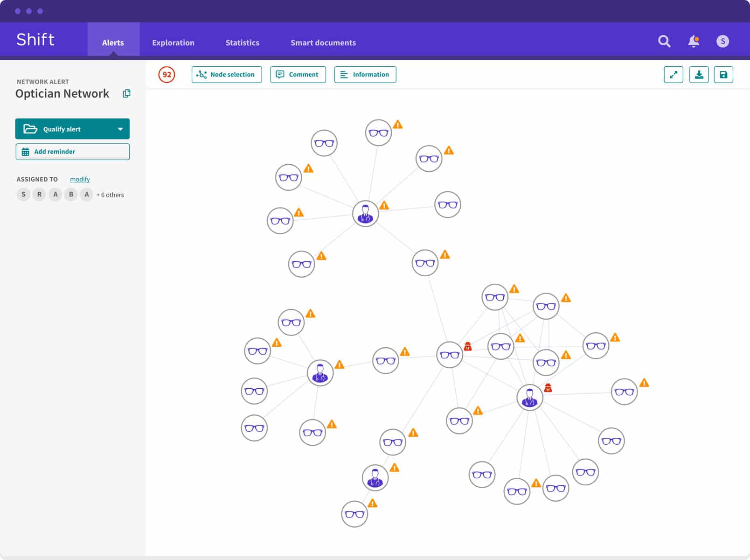Open the Qualify alert dropdown arrow
Image resolution: width=750 pixels, height=560 pixels.
click(120, 129)
